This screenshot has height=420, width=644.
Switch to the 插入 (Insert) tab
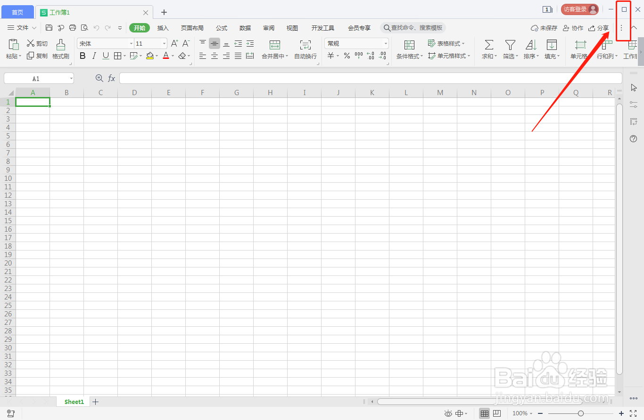pos(163,28)
